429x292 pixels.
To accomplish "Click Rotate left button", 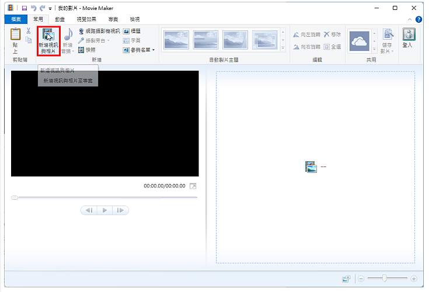I will pos(306,34).
